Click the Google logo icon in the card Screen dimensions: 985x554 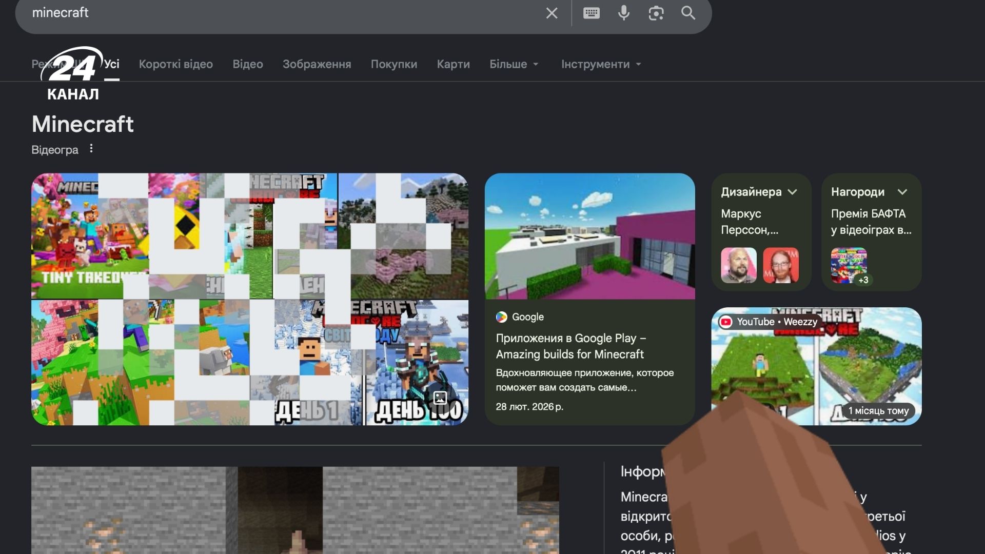(501, 317)
